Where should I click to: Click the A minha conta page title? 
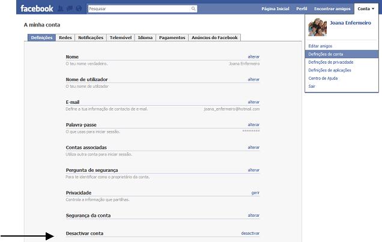click(x=42, y=25)
